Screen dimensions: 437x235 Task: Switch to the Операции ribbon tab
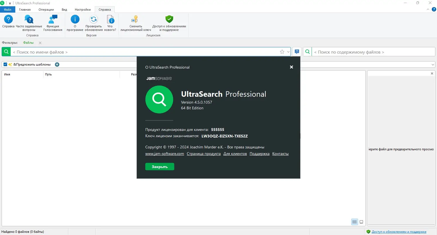click(46, 10)
